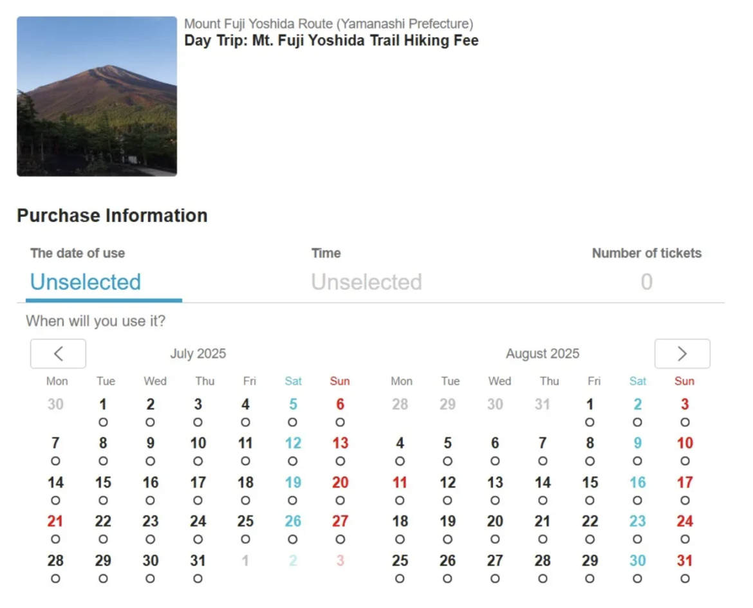753x608 pixels.
Task: Click the Mount Fuji Yoshida Route link
Action: pos(328,24)
